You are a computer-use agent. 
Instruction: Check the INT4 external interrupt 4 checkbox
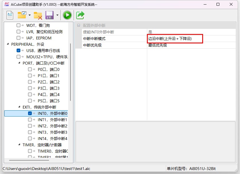pyautogui.click(x=30, y=139)
